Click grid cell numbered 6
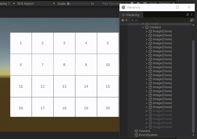The width and height of the screenshot is (197, 139). (x=21, y=65)
